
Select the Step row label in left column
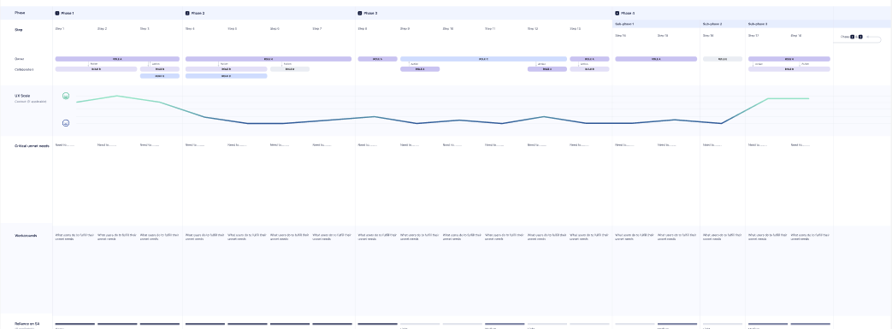pos(19,30)
